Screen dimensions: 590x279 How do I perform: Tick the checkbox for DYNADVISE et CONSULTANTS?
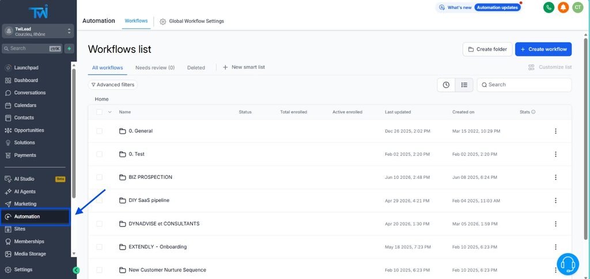(x=99, y=224)
